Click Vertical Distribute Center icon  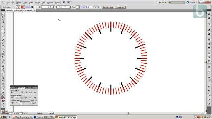pos(17,98)
